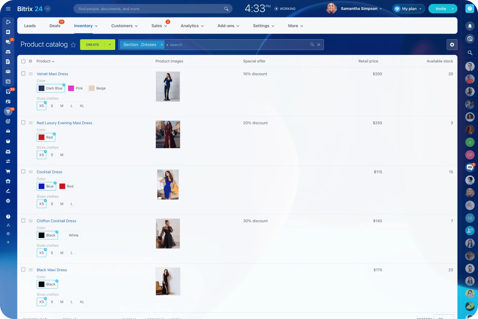Check the Cocktail Dress row checkbox
The width and height of the screenshot is (478, 319).
pos(23,172)
